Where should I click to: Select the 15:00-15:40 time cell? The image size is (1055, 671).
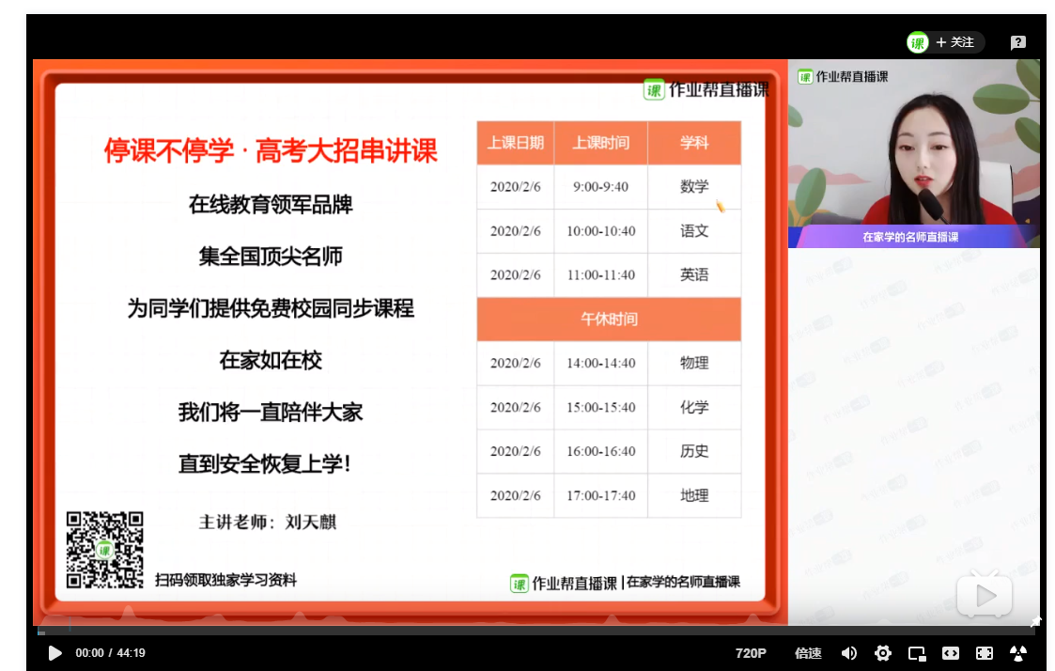(x=601, y=407)
